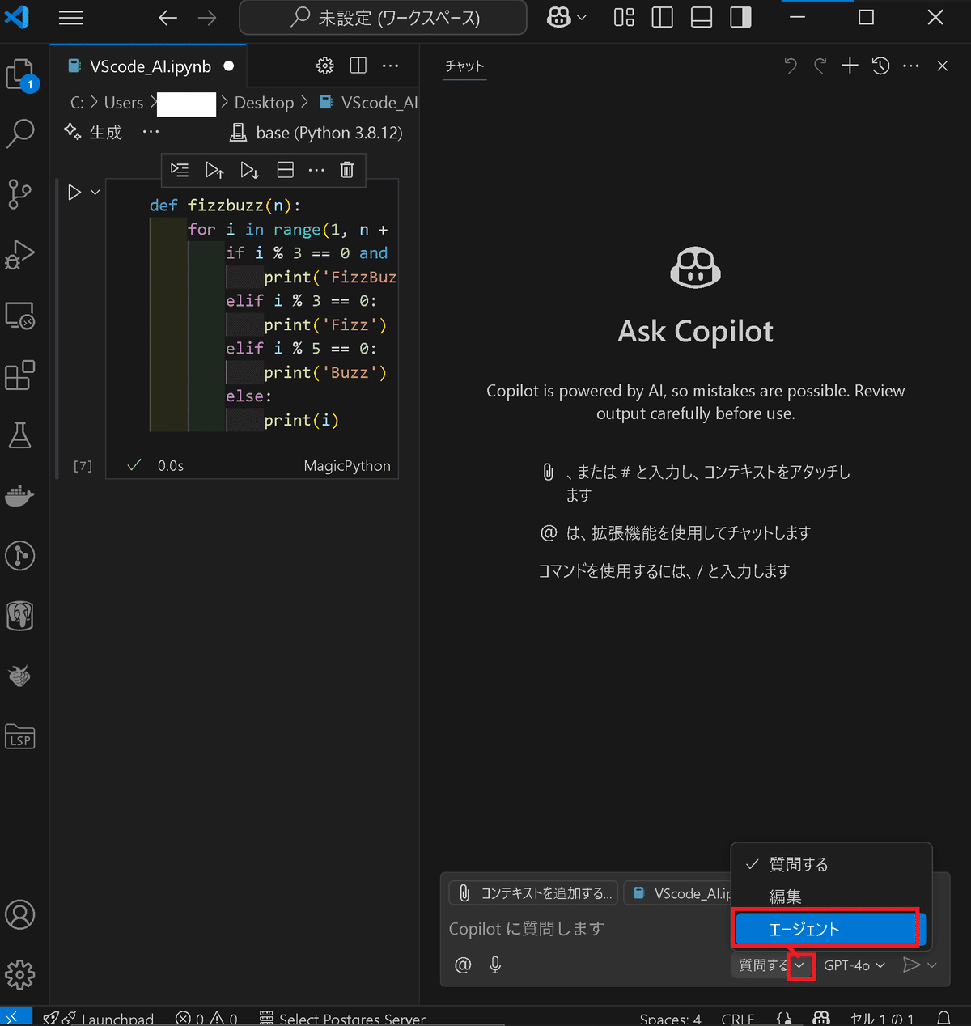This screenshot has height=1026, width=971.
Task: Open the LSP view in activity bar
Action: (20, 736)
